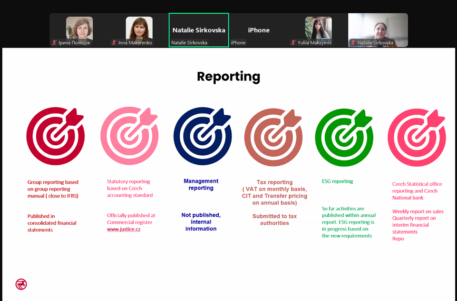Screen dimensions: 457x301
Task: Select the iPhone participant tile
Action: click(x=259, y=30)
